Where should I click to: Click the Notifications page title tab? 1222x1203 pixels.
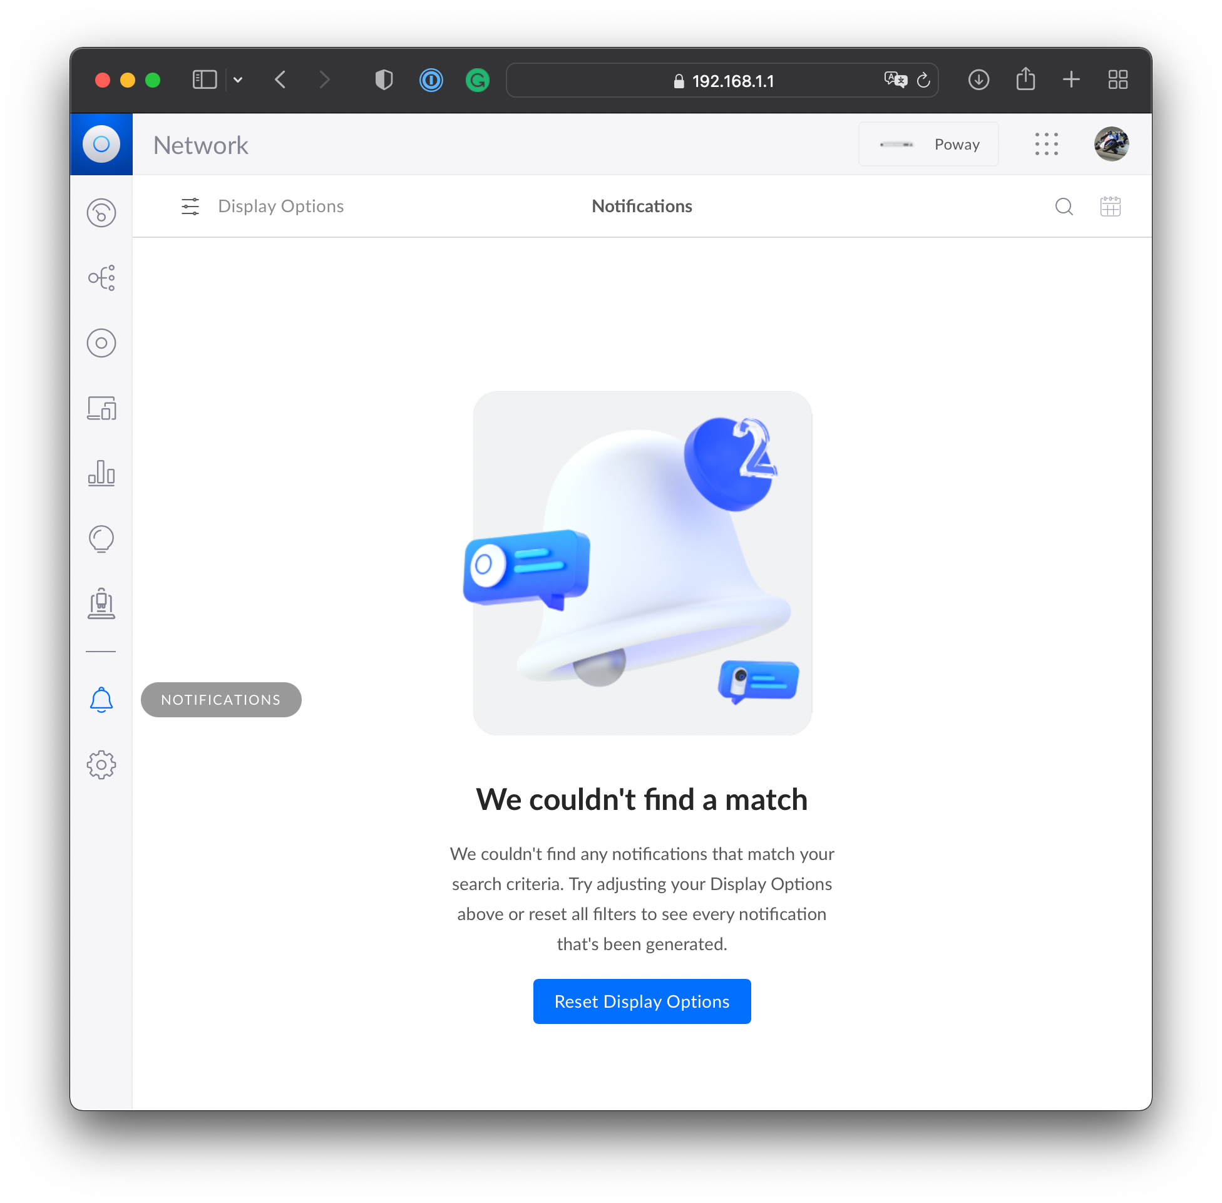[x=641, y=206]
